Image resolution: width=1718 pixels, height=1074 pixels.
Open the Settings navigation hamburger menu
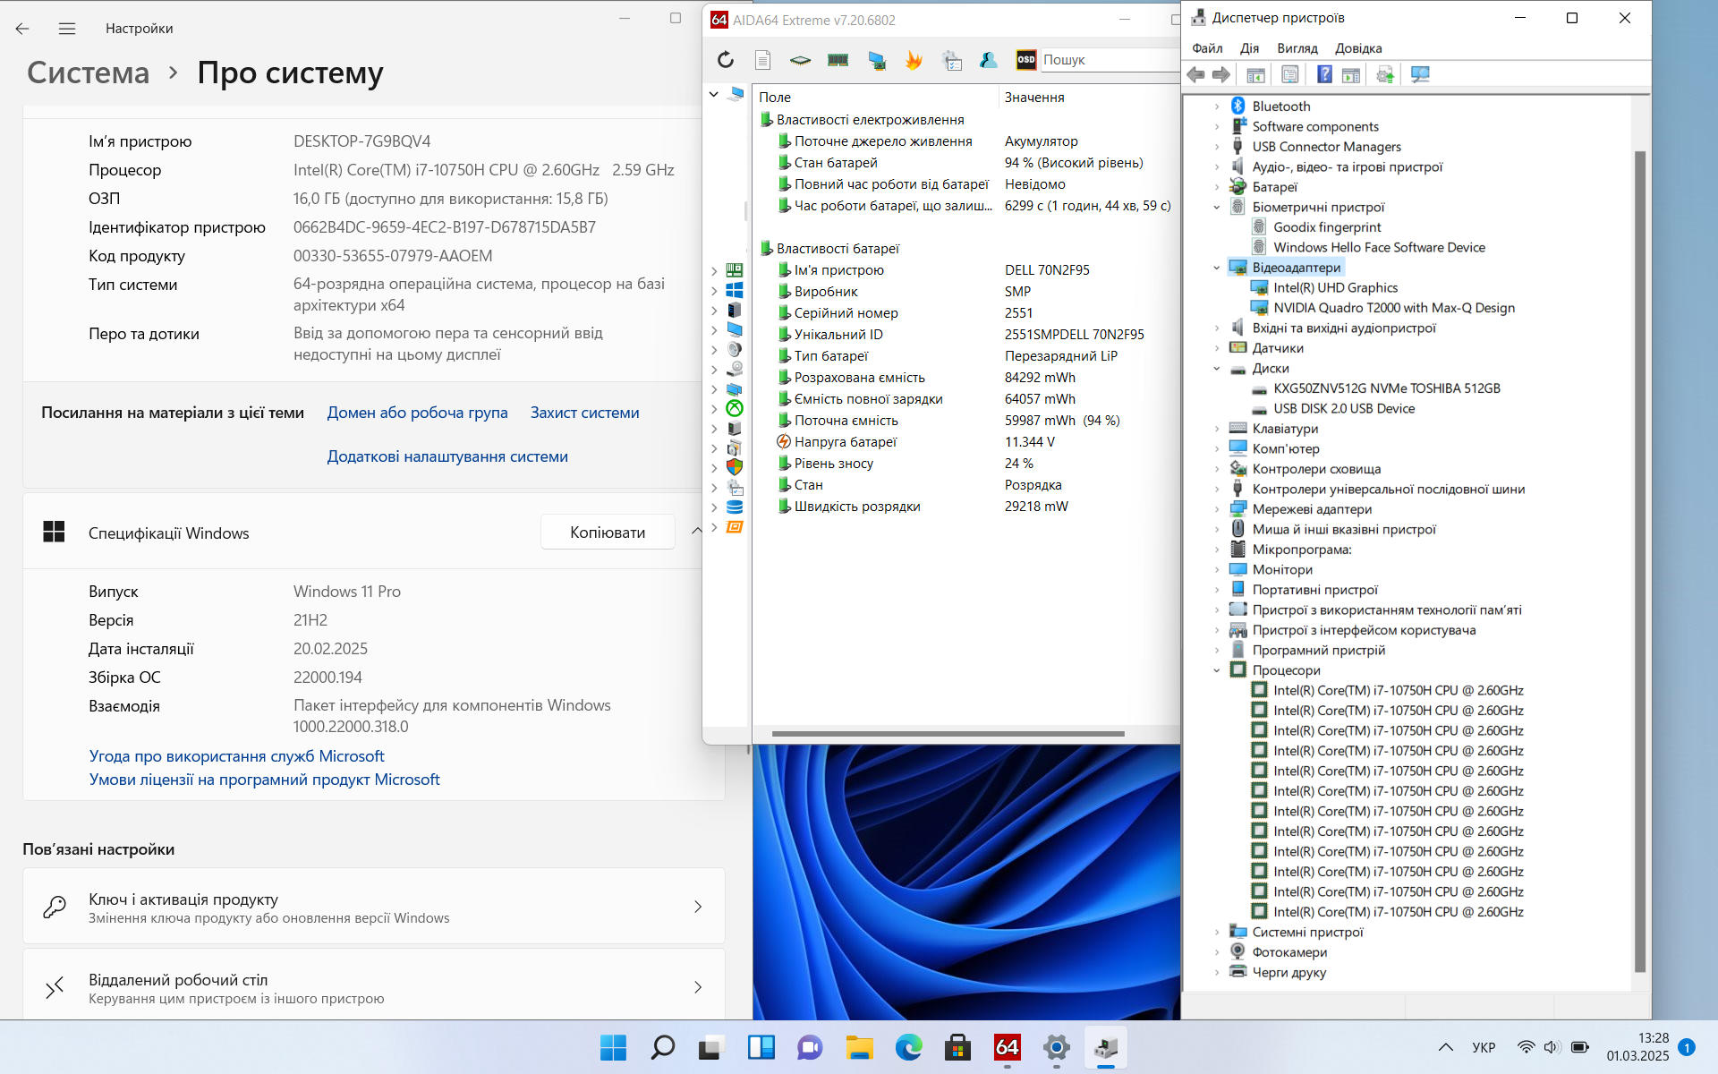pos(67,29)
